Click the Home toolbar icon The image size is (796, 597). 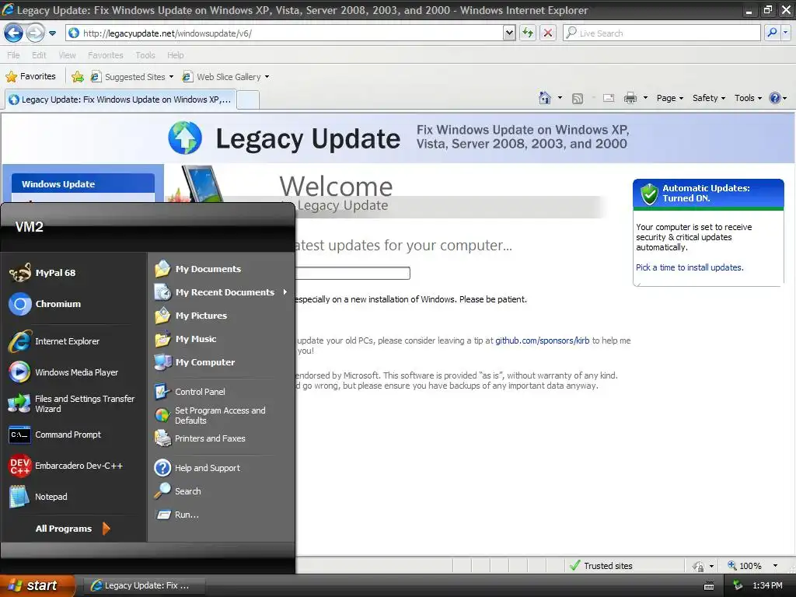[x=545, y=98]
